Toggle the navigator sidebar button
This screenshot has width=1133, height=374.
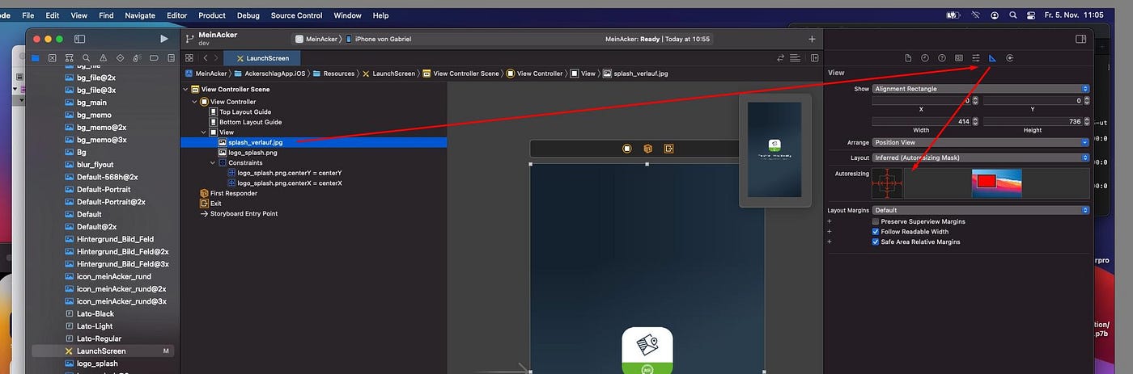click(79, 39)
